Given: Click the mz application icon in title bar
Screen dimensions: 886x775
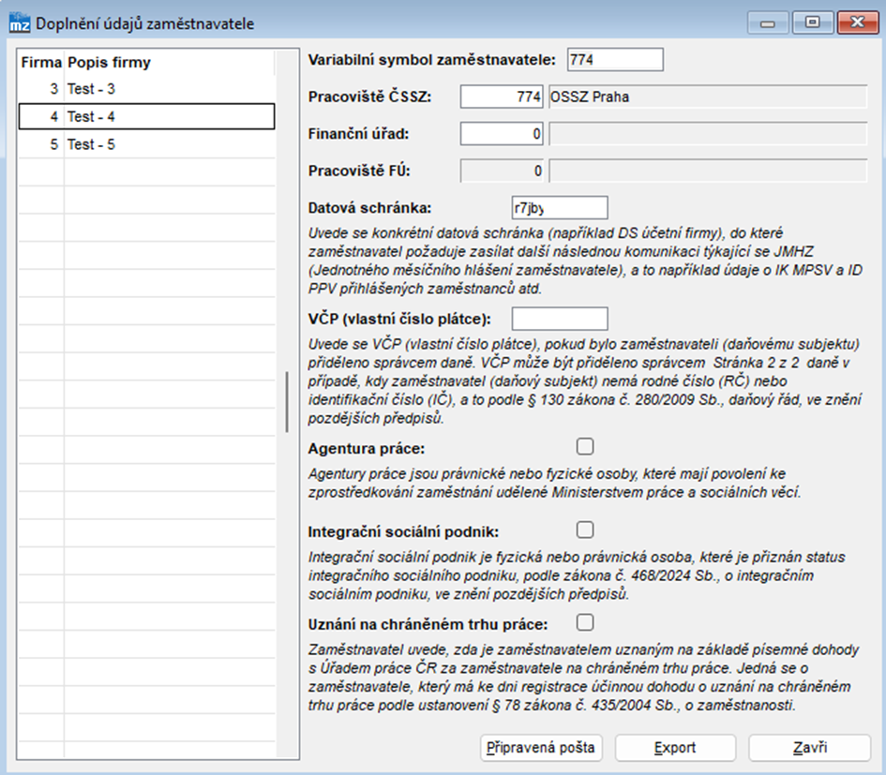Looking at the screenshot, I should coord(20,22).
